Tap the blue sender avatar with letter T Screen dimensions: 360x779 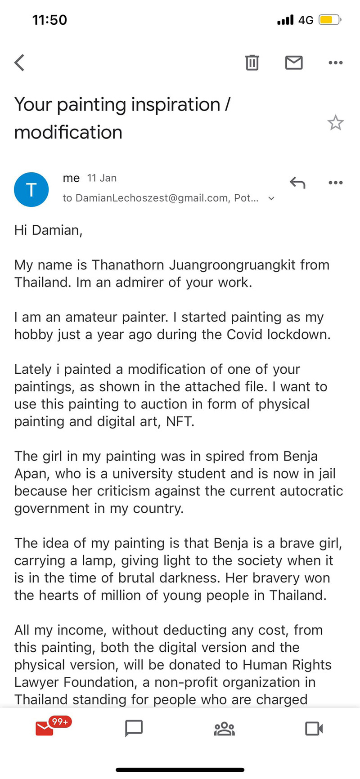click(x=31, y=189)
